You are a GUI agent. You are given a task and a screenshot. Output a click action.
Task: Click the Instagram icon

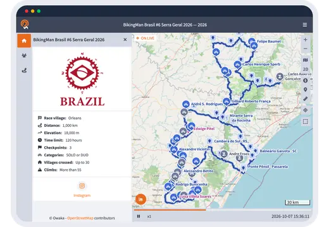[82, 186]
